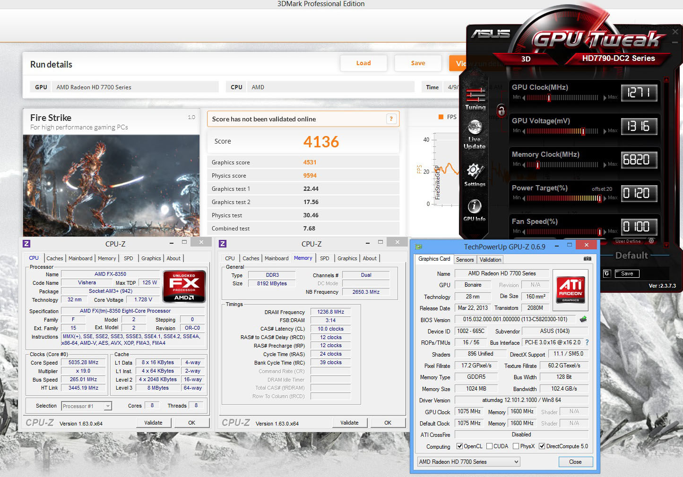Click the Graphics score value 4531
This screenshot has width=683, height=477.
pyautogui.click(x=310, y=162)
